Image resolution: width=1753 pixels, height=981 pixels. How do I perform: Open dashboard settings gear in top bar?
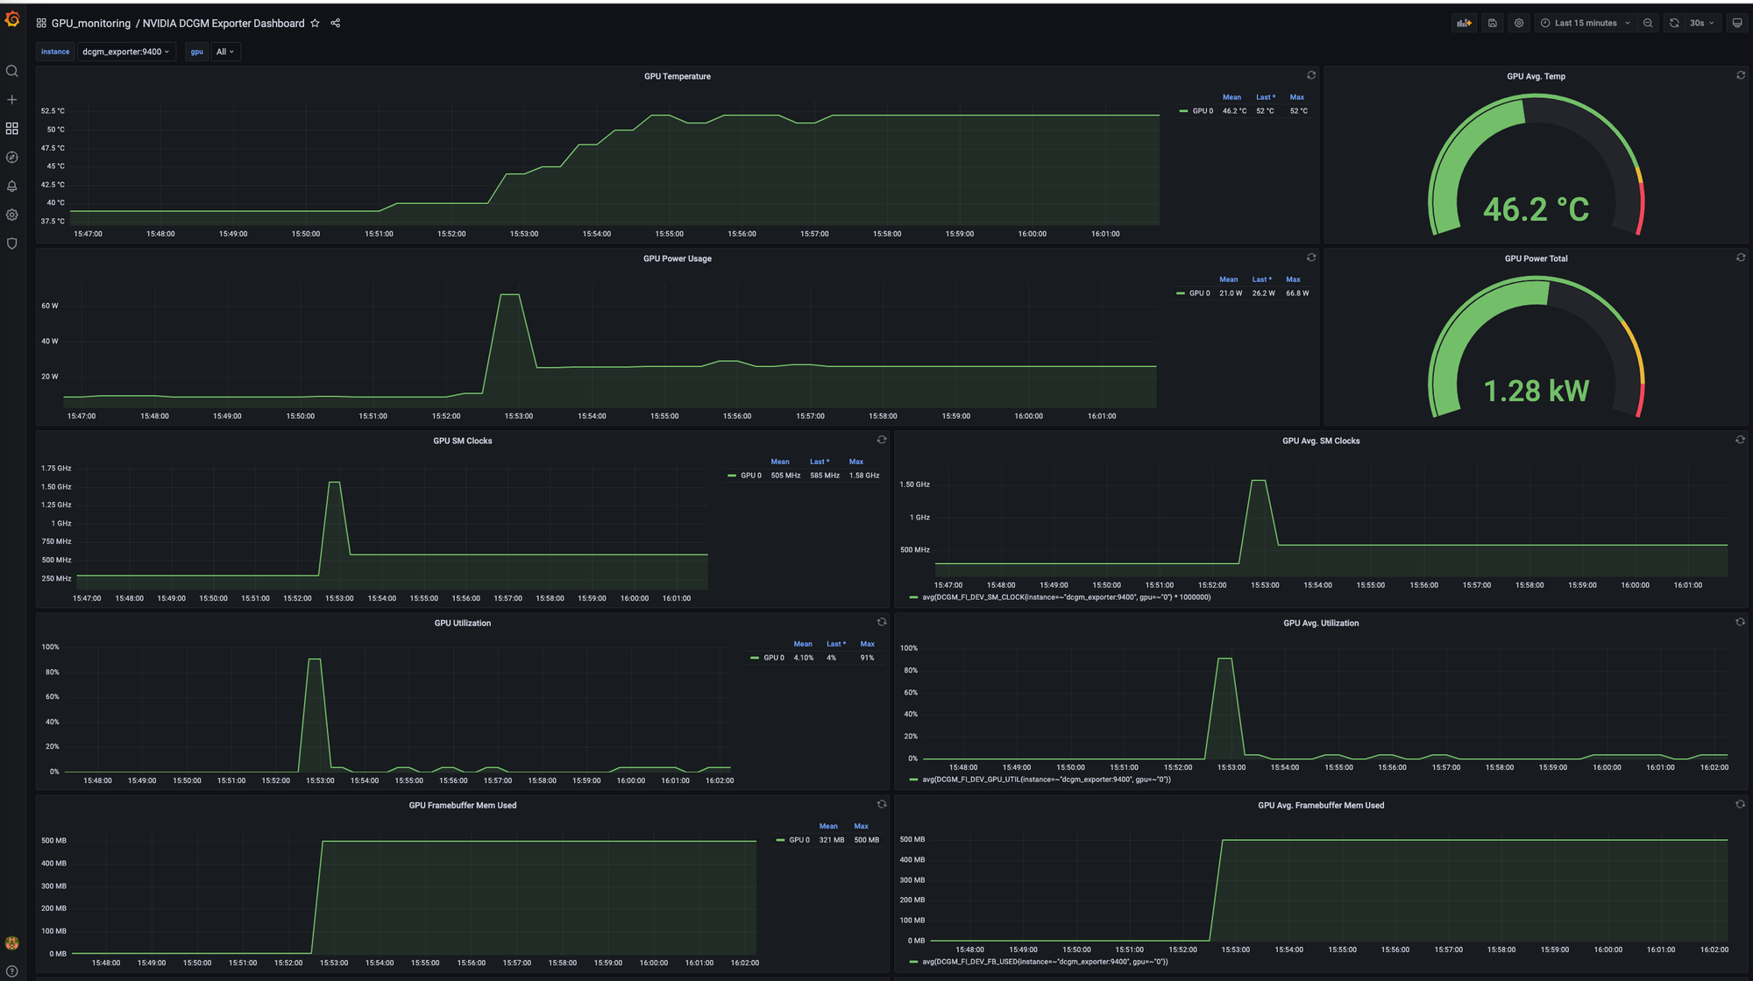tap(1519, 24)
